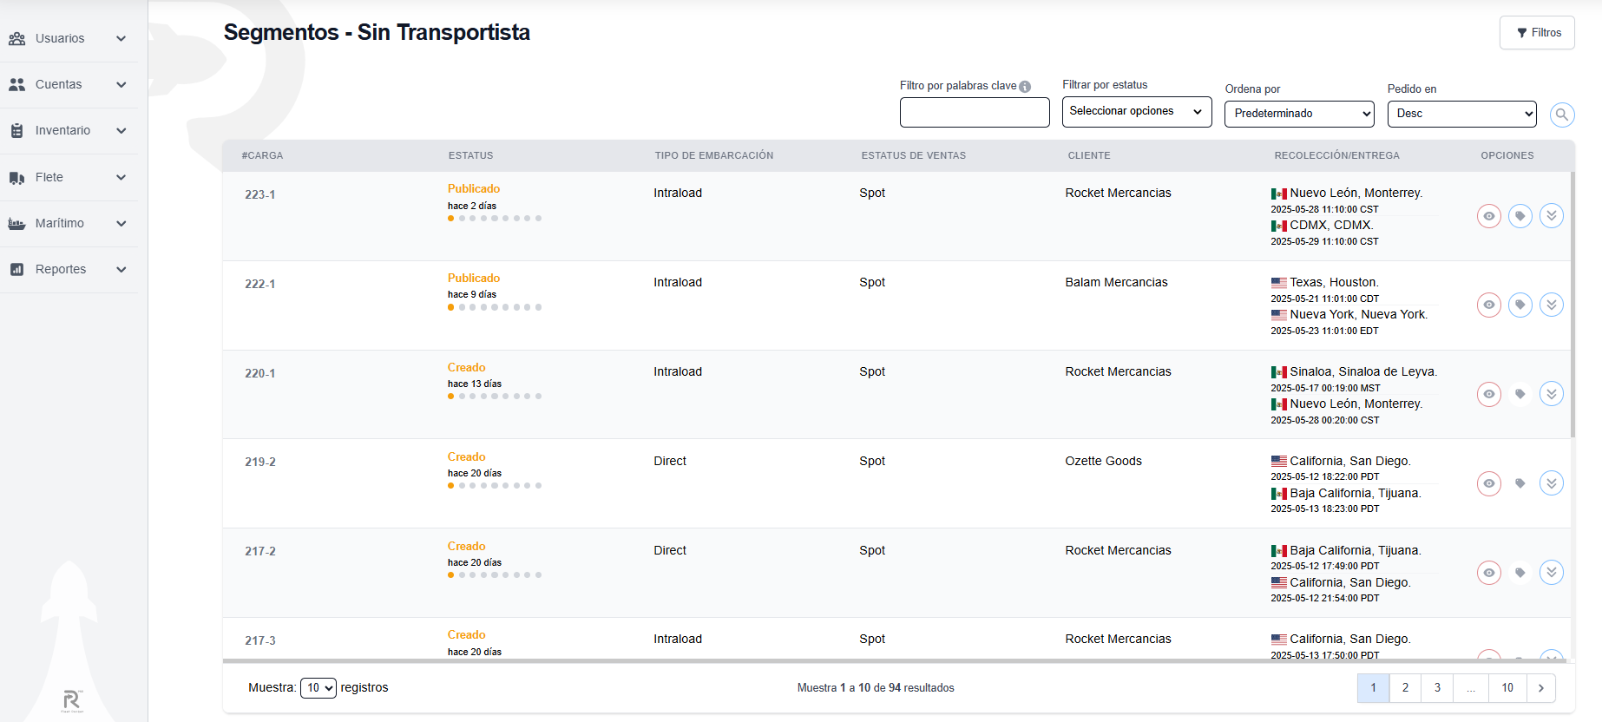The image size is (1602, 722).
Task: Click the Cuentas sidebar icon
Action: (x=16, y=85)
